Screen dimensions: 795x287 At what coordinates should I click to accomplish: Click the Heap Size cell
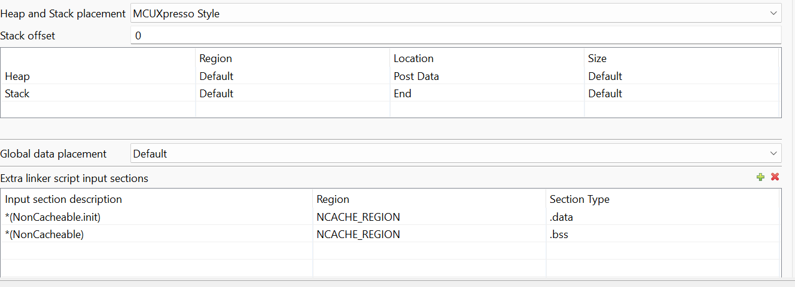click(x=605, y=76)
